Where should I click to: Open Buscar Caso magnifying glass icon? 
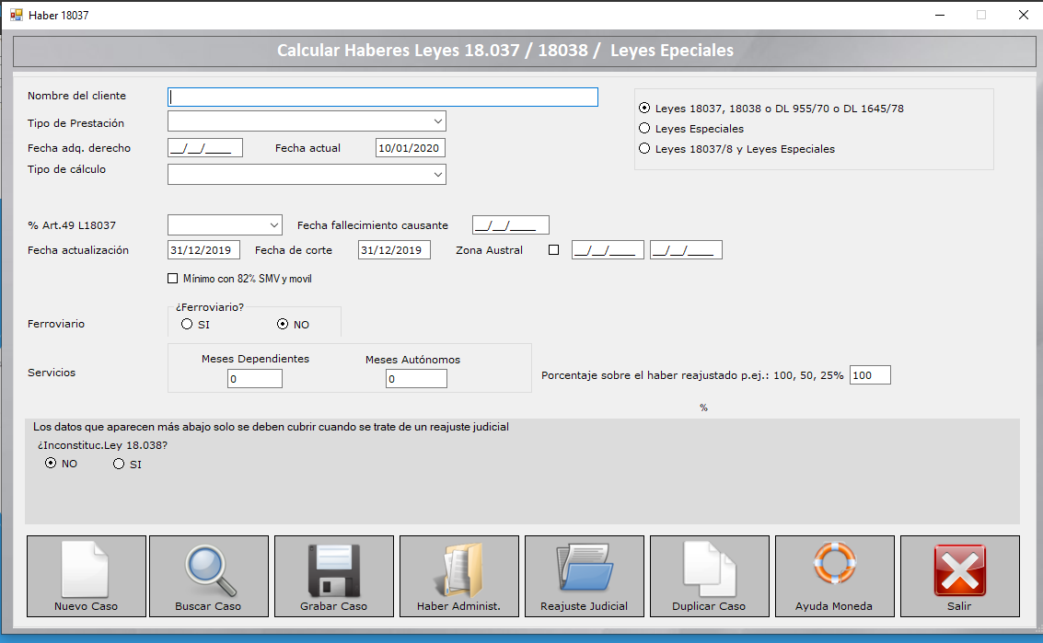click(x=209, y=570)
